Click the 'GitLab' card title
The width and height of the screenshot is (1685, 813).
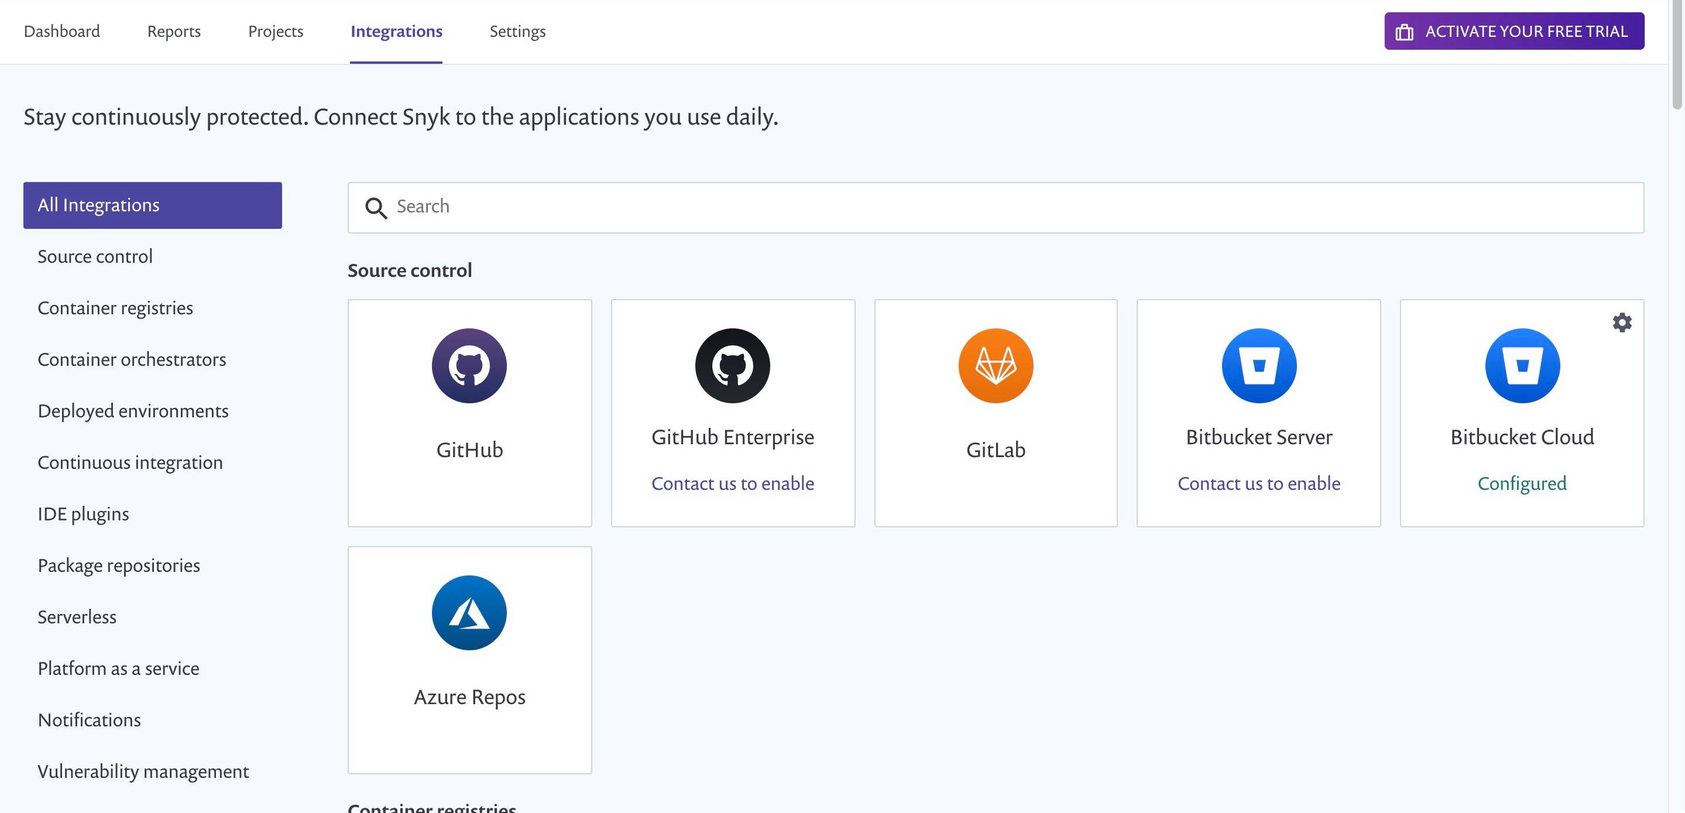coord(996,450)
